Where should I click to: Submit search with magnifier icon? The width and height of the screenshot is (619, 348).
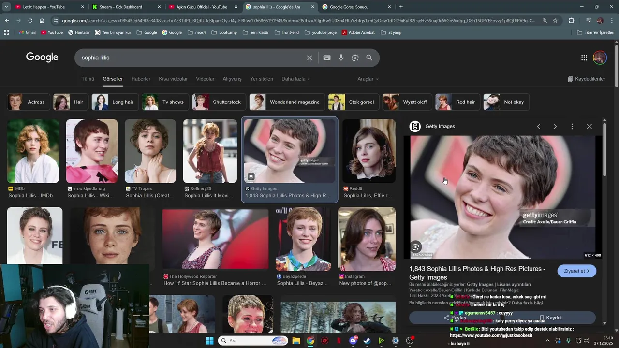pyautogui.click(x=369, y=58)
